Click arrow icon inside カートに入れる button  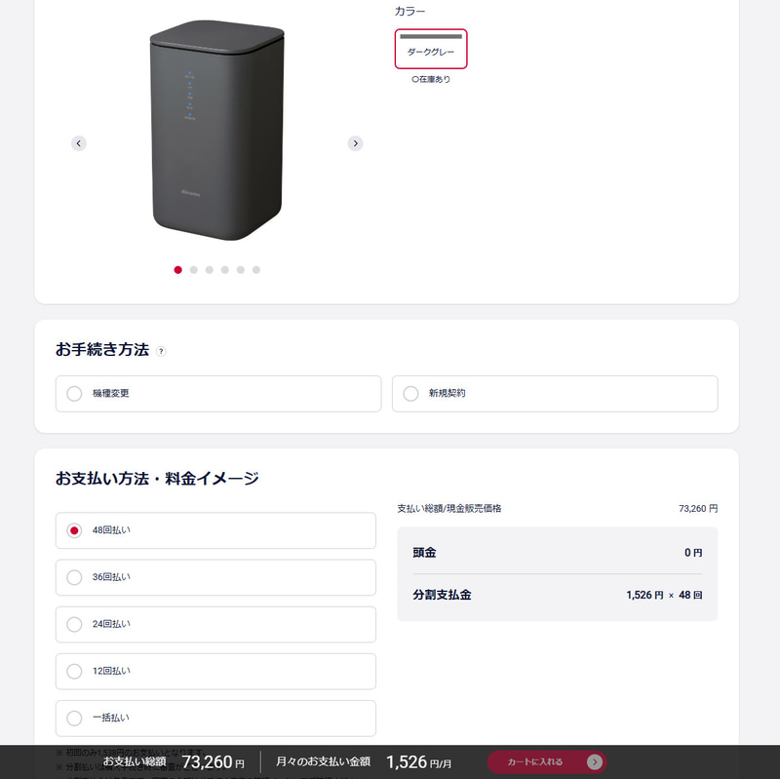coord(595,761)
